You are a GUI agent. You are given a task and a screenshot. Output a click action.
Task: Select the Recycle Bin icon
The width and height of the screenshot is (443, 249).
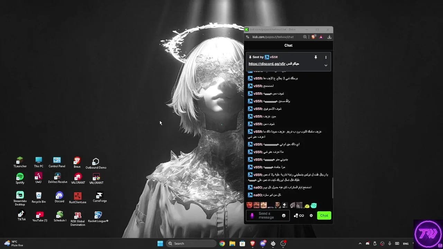[x=39, y=197]
